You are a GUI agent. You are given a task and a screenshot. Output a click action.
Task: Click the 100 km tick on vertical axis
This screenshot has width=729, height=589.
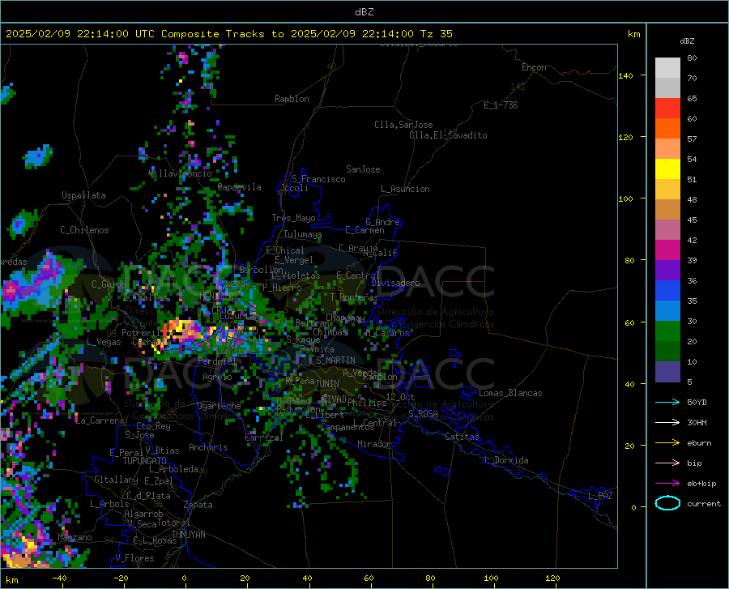625,198
